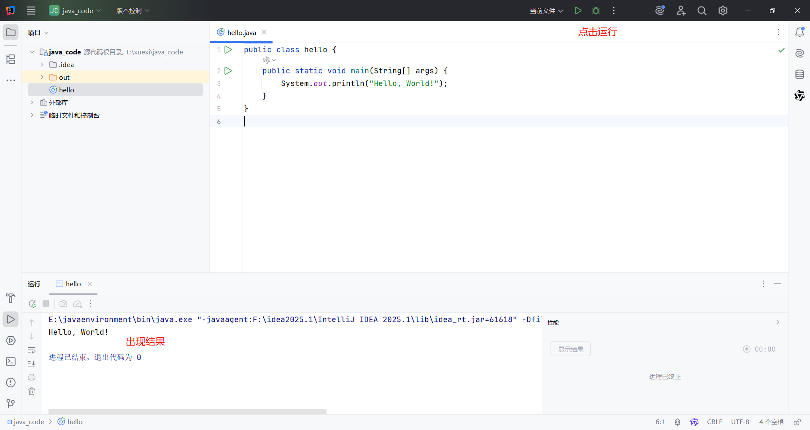This screenshot has height=430, width=810.
Task: Open the Terminal tool window
Action: click(11, 362)
